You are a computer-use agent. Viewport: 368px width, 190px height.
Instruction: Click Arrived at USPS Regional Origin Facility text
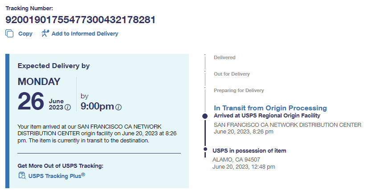point(267,116)
